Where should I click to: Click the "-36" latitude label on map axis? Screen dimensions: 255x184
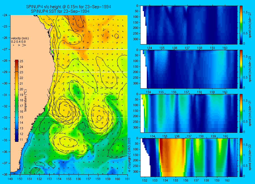[x=5, y=152]
